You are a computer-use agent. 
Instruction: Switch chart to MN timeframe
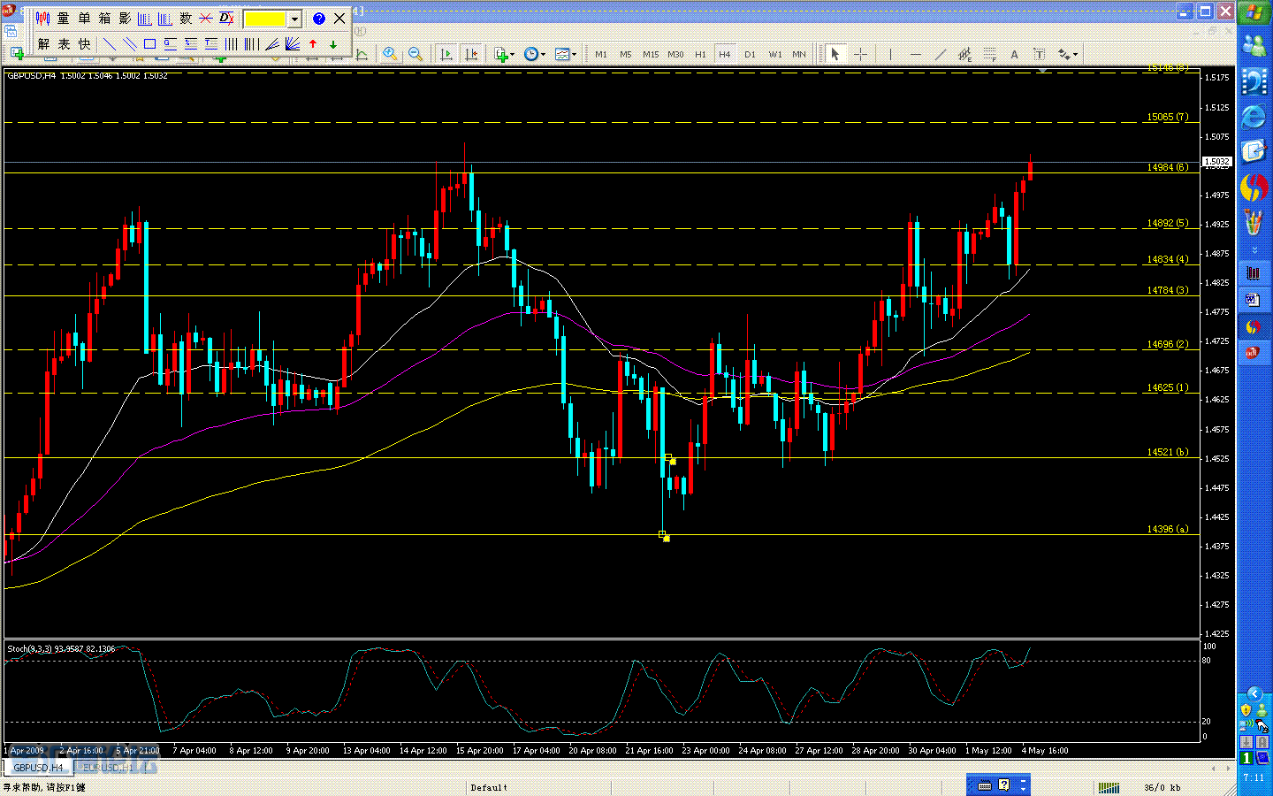[x=799, y=54]
